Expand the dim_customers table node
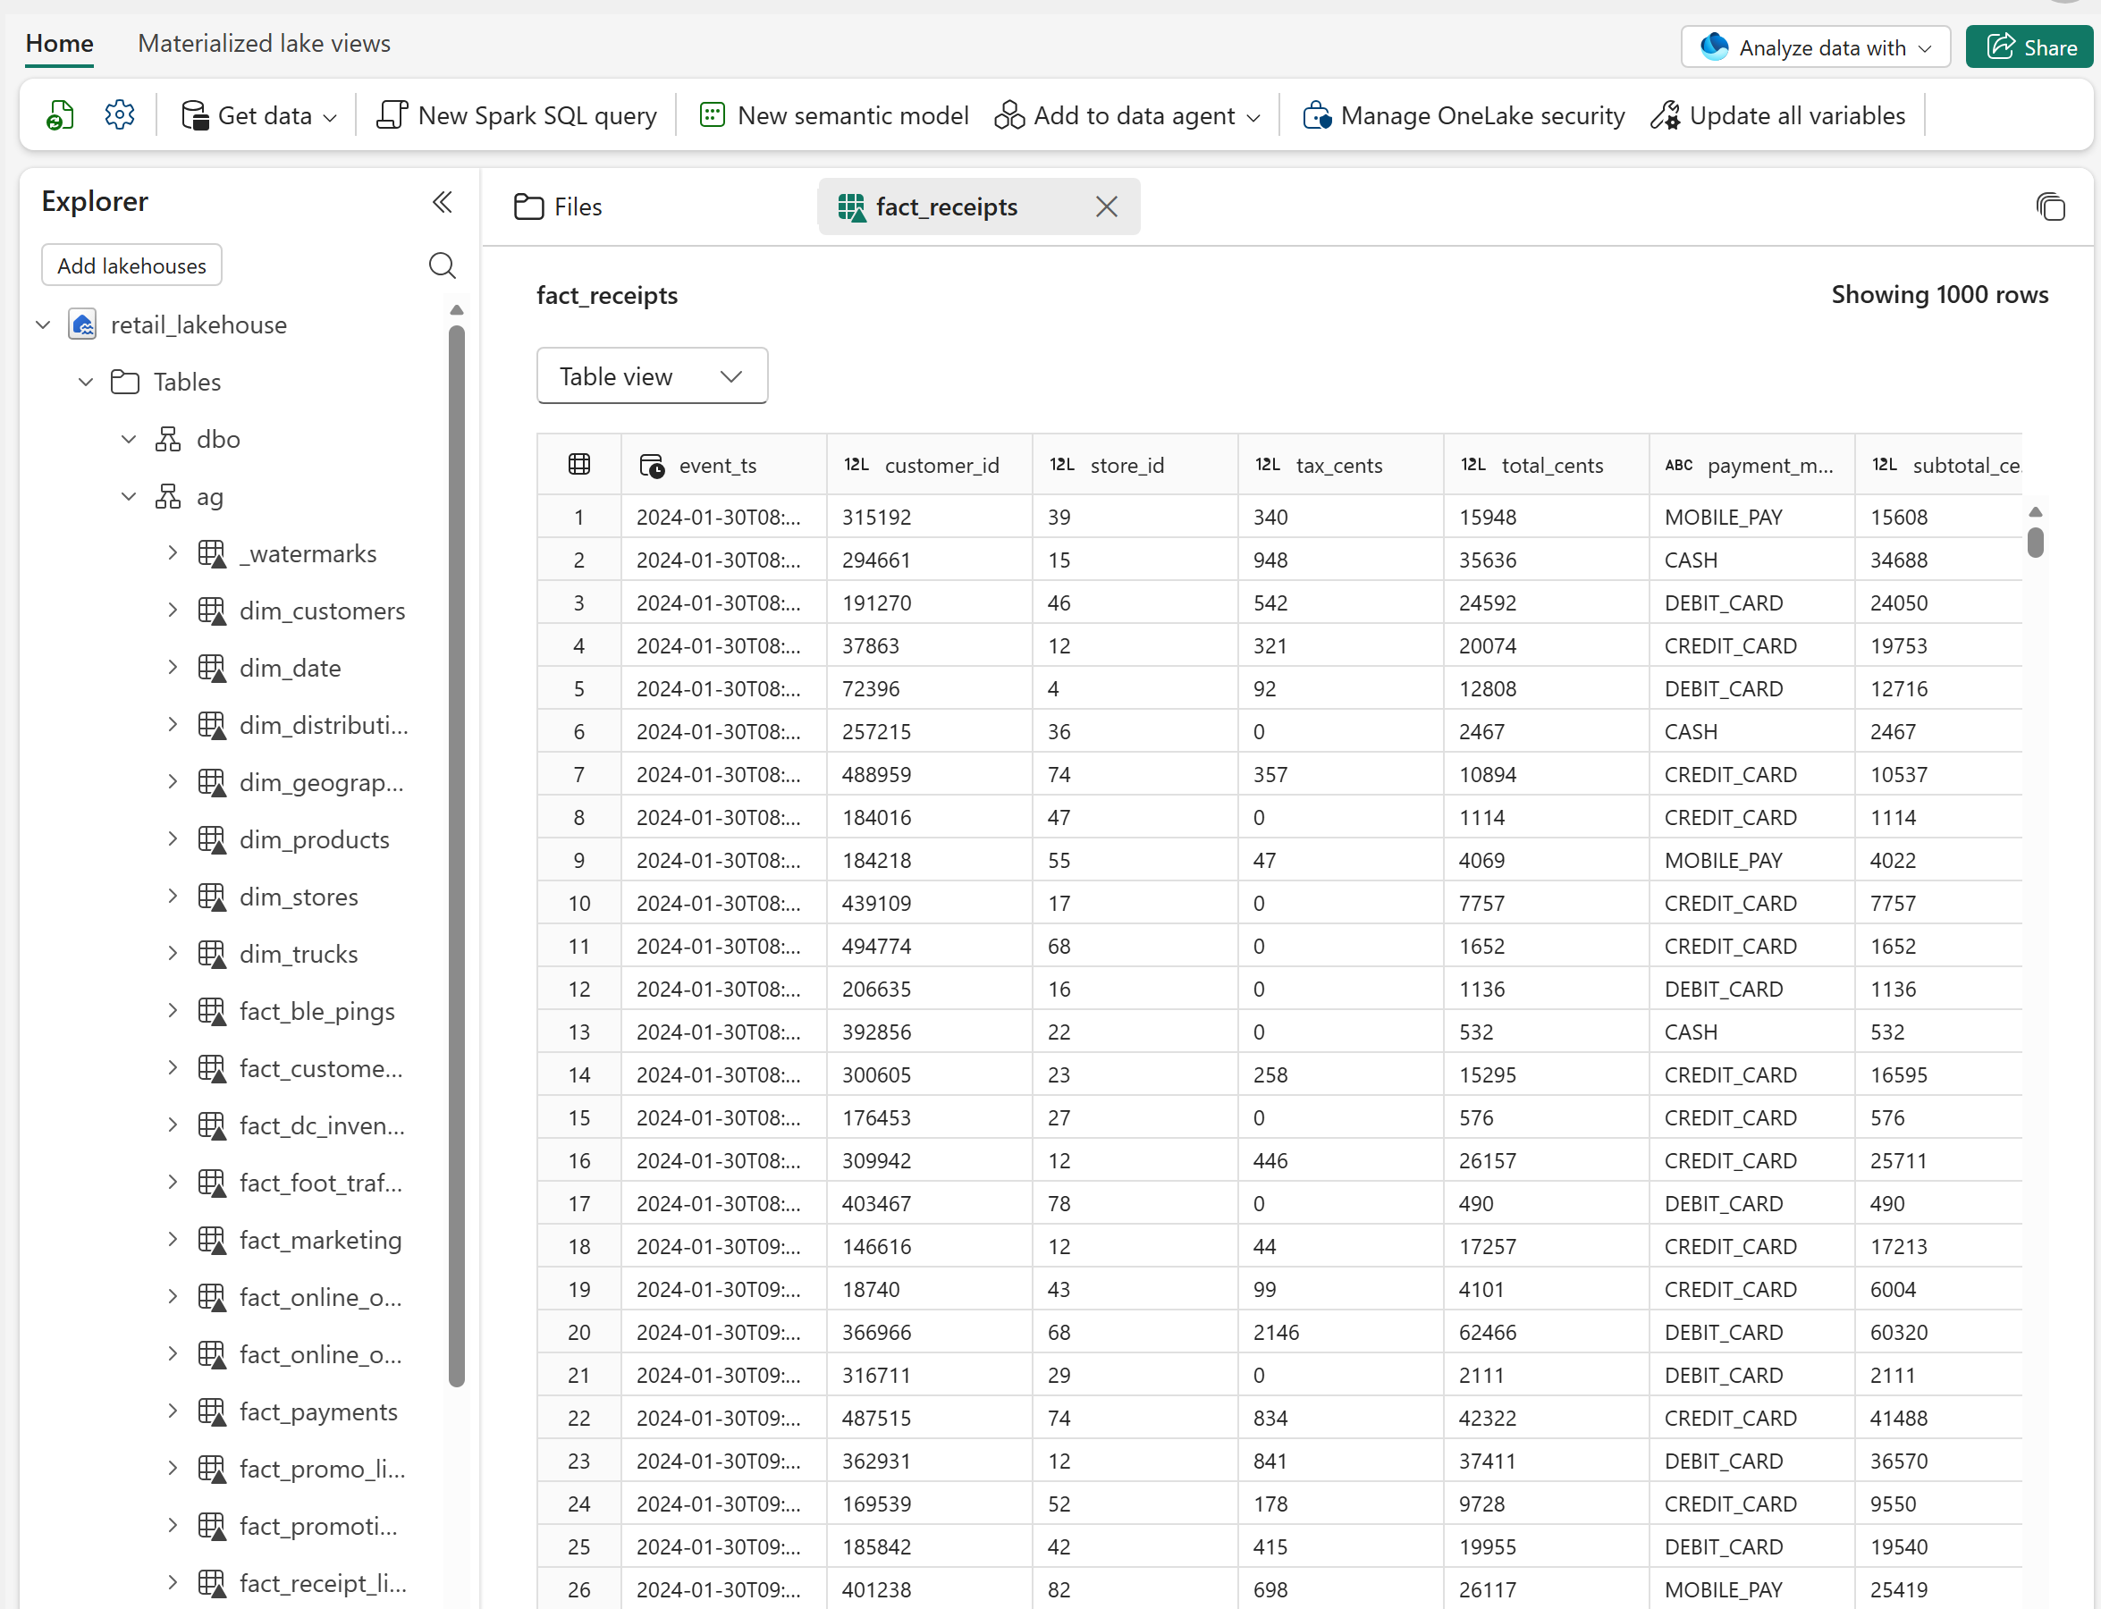2101x1609 pixels. tap(173, 610)
